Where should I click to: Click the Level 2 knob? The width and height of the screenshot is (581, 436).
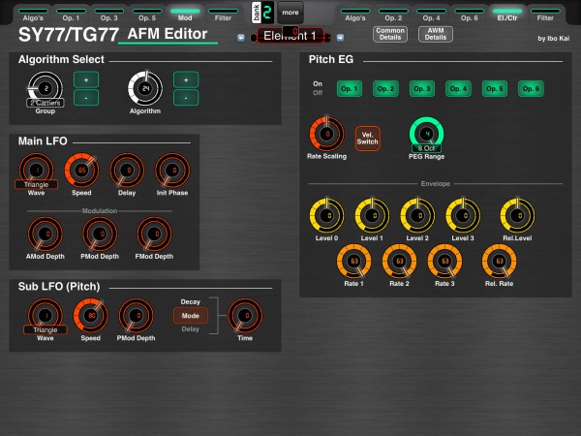[417, 215]
